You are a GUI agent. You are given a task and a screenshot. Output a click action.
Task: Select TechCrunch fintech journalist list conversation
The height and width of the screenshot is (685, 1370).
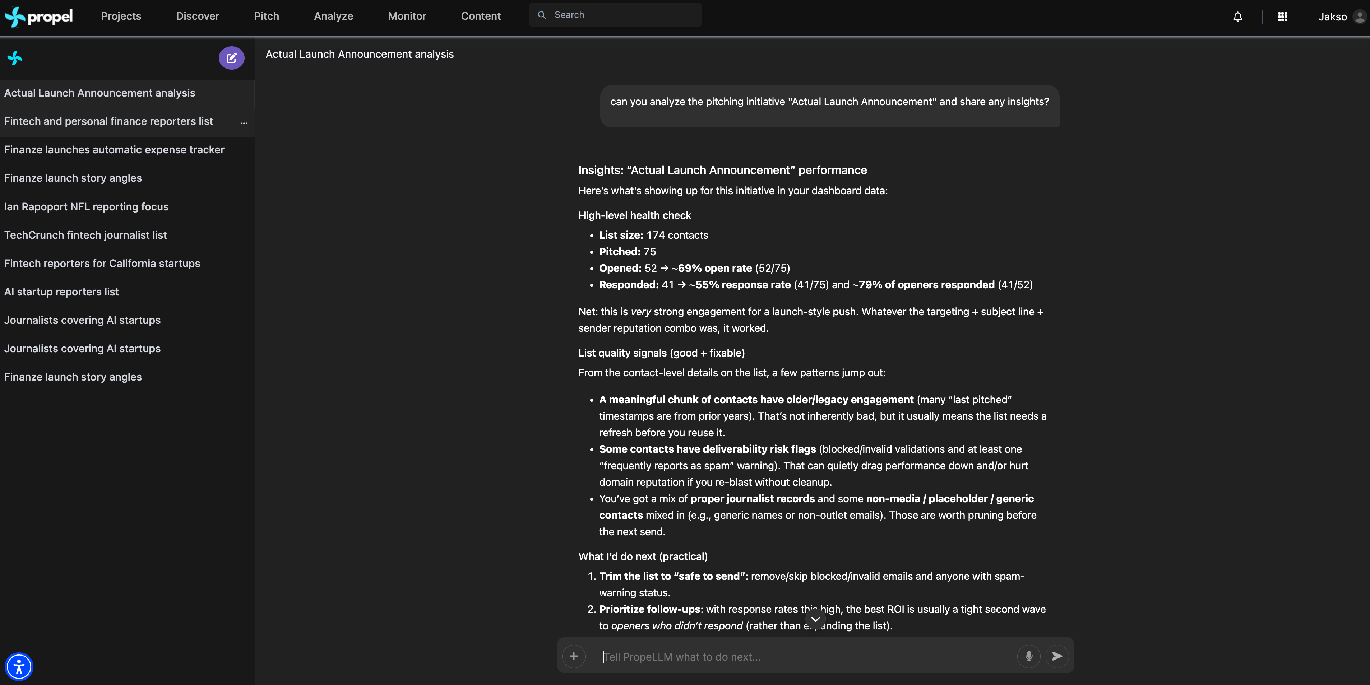(85, 235)
